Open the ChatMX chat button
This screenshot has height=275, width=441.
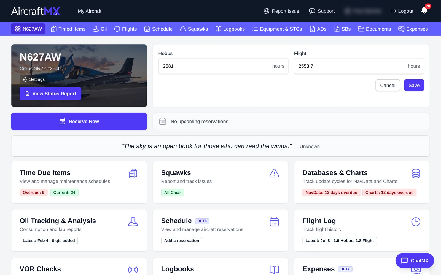coord(415,260)
